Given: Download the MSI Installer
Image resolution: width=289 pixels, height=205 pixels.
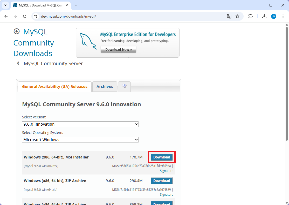Looking at the screenshot, I should point(162,157).
